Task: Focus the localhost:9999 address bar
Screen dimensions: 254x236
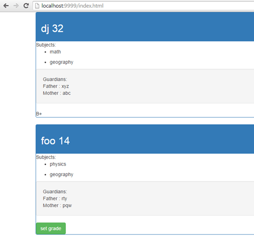Action: [122, 6]
